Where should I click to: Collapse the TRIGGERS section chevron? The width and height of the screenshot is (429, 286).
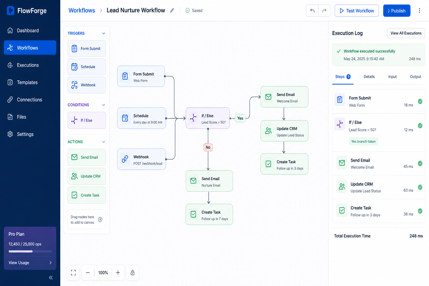pyautogui.click(x=104, y=33)
